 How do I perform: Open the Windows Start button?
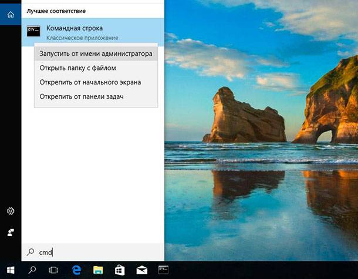click(11, 270)
